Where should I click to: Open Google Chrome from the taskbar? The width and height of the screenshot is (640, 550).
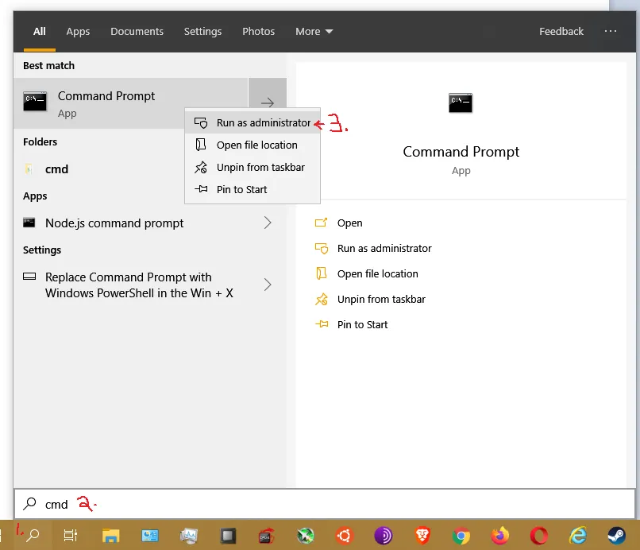[461, 536]
